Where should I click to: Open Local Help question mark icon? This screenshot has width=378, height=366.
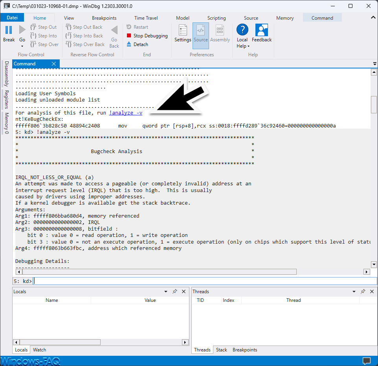click(242, 30)
